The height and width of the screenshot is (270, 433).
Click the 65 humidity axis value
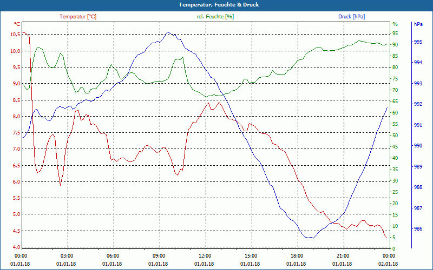[x=395, y=102]
